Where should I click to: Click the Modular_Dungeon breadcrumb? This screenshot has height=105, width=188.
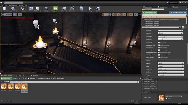pyautogui.click(x=44, y=78)
